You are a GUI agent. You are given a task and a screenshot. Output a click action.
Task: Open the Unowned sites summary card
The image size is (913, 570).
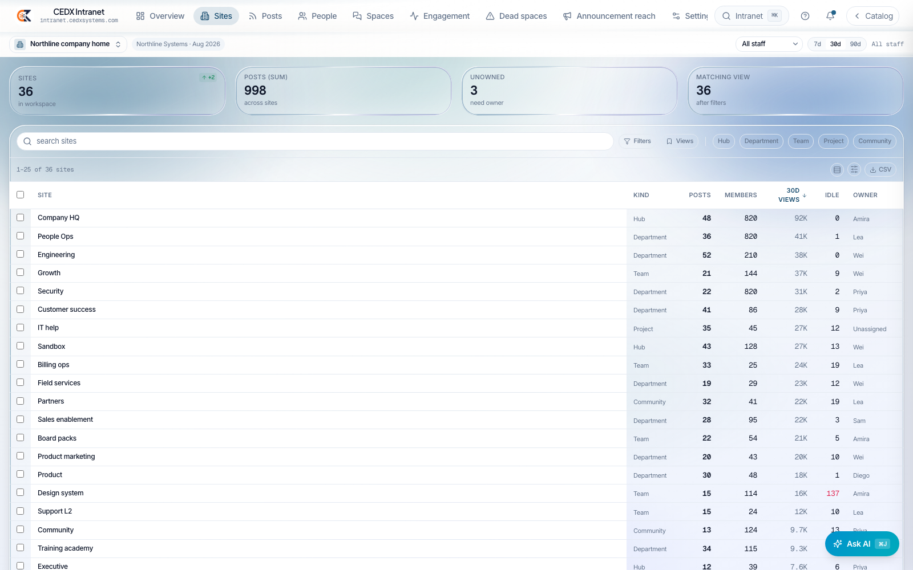coord(569,91)
